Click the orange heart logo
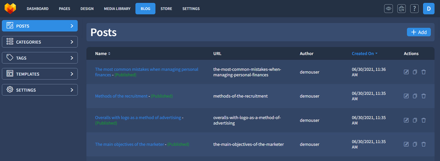The image size is (440, 161). point(10,8)
